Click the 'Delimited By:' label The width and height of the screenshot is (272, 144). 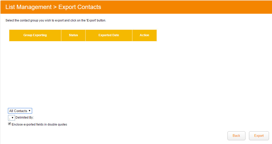pyautogui.click(x=25, y=118)
